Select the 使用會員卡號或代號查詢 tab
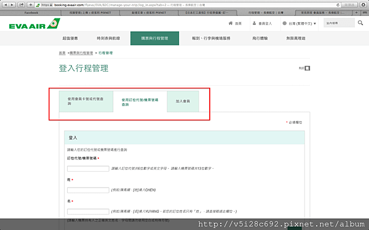This screenshot has width=369, height=230. click(86, 101)
